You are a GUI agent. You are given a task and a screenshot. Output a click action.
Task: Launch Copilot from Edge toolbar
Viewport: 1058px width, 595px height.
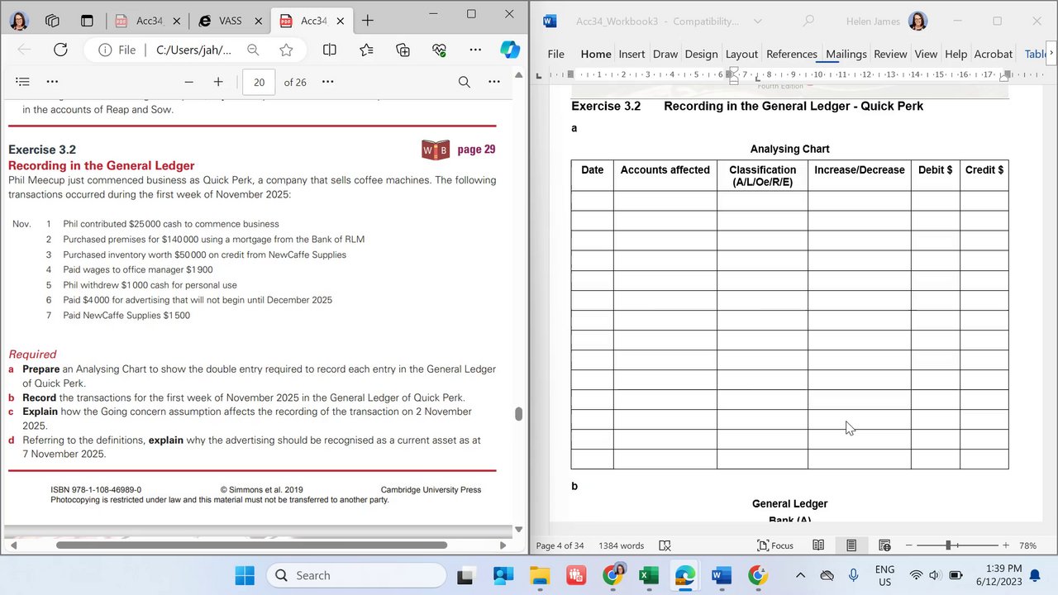click(510, 50)
